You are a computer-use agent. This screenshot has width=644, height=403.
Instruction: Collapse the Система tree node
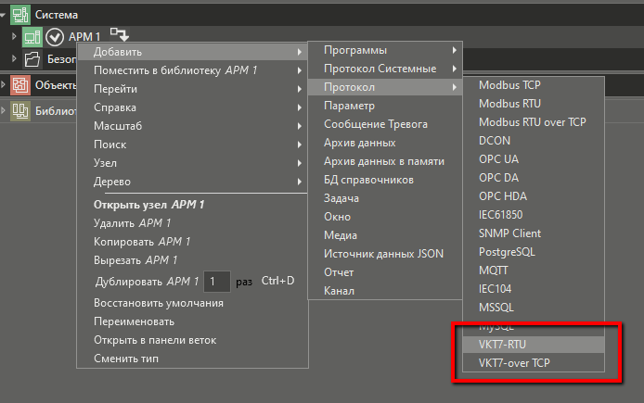click(5, 15)
